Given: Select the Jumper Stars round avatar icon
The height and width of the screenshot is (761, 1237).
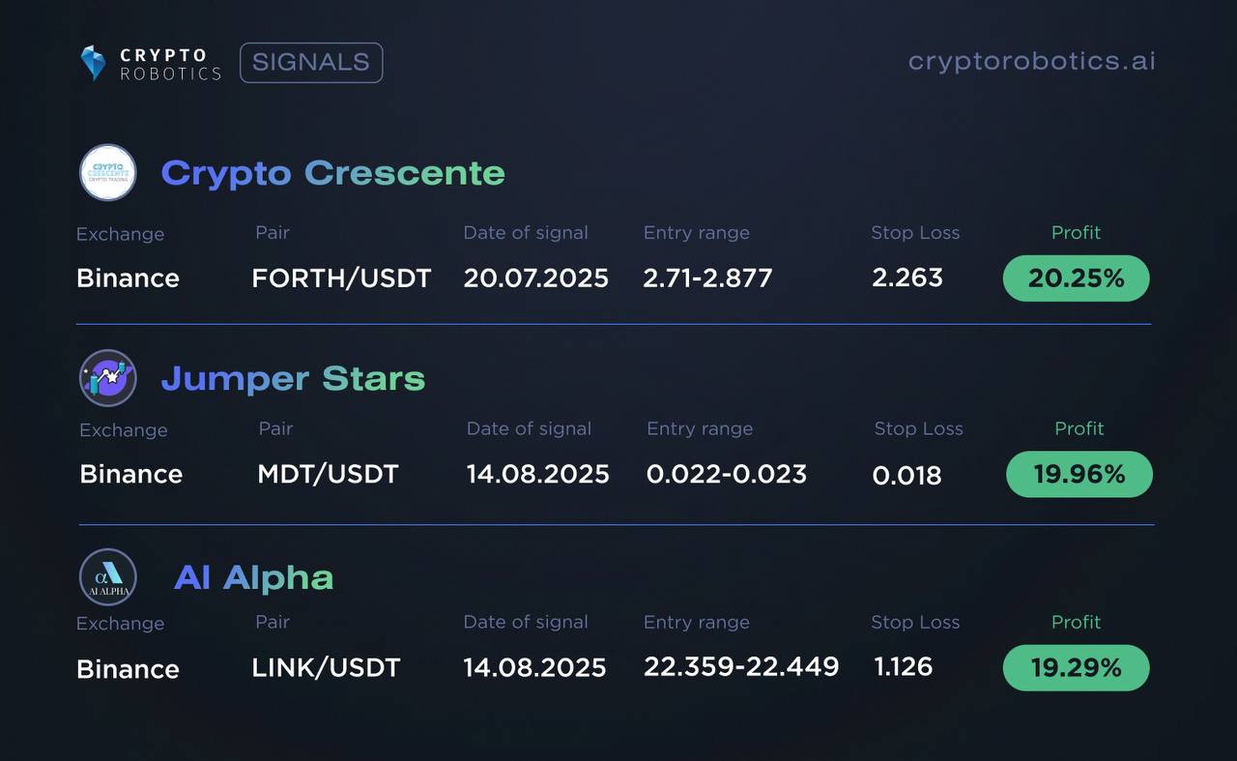Looking at the screenshot, I should point(107,377).
